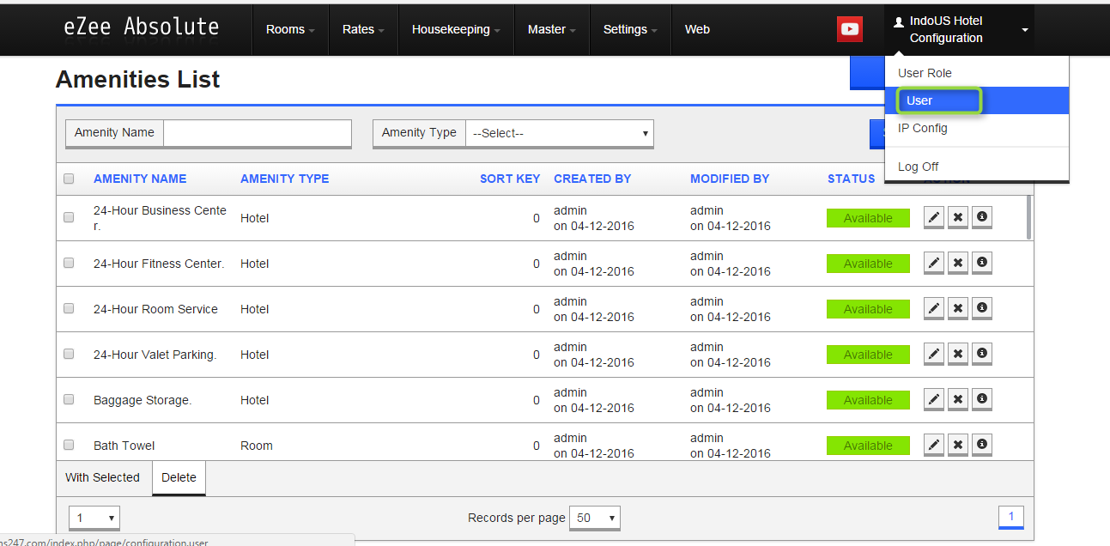Toggle Available status for 24-Hour Room Service
The width and height of the screenshot is (1110, 546).
click(868, 309)
